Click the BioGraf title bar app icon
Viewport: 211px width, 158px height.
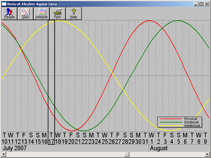[x=4, y=4]
